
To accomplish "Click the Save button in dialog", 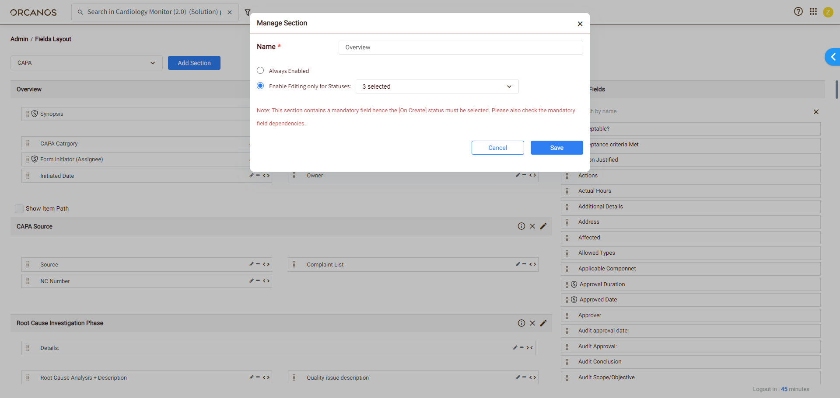I will tap(556, 148).
